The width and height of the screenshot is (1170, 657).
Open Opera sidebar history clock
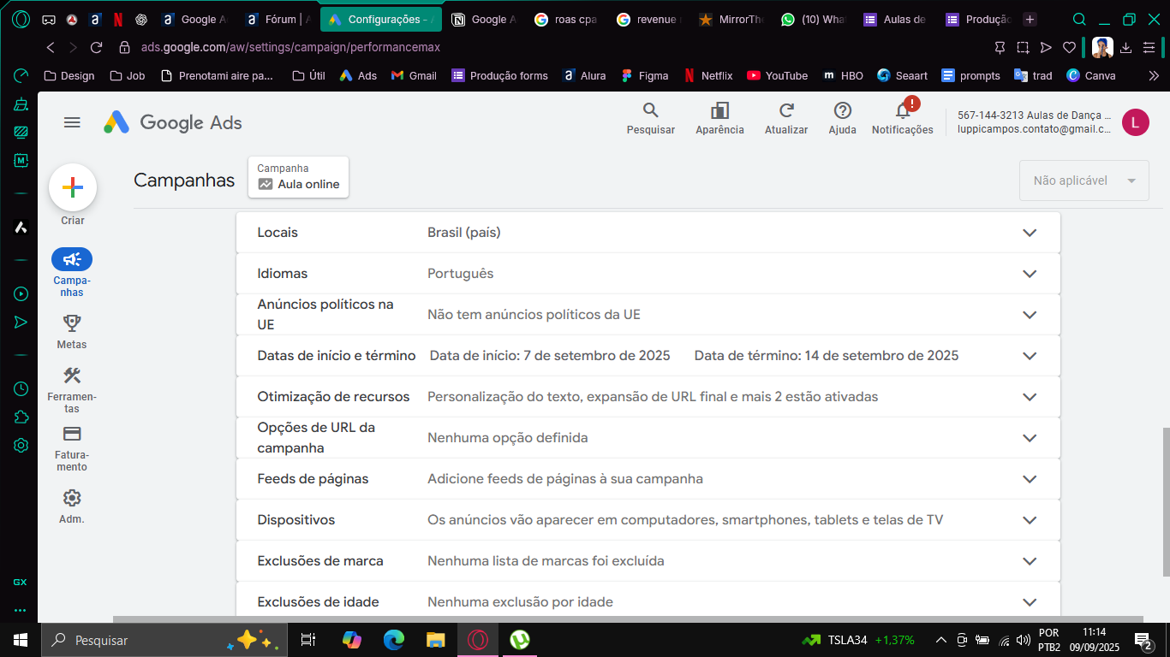point(21,388)
